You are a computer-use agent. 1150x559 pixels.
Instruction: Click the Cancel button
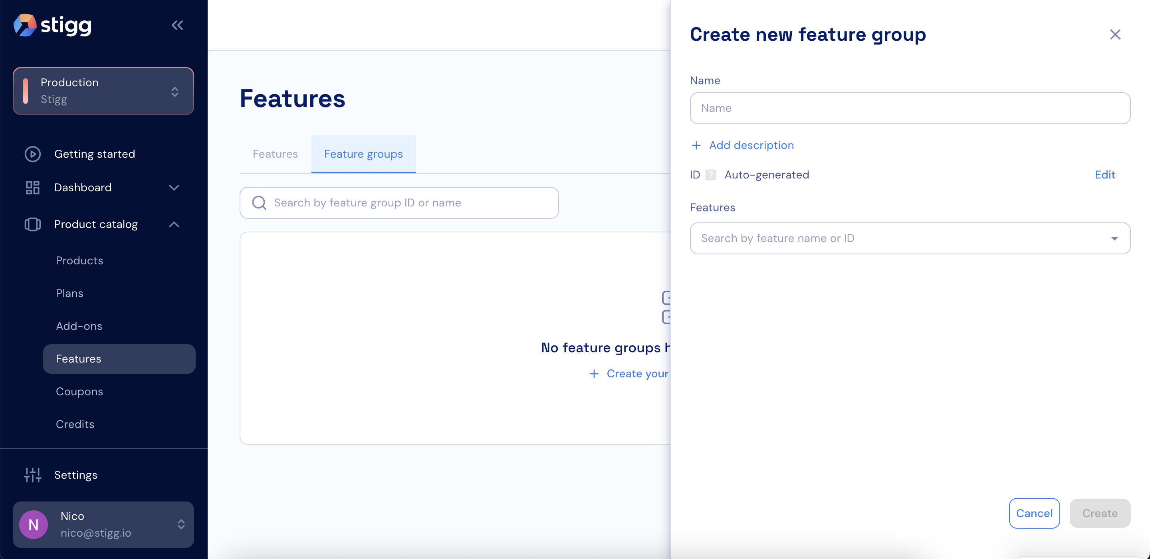click(1034, 513)
